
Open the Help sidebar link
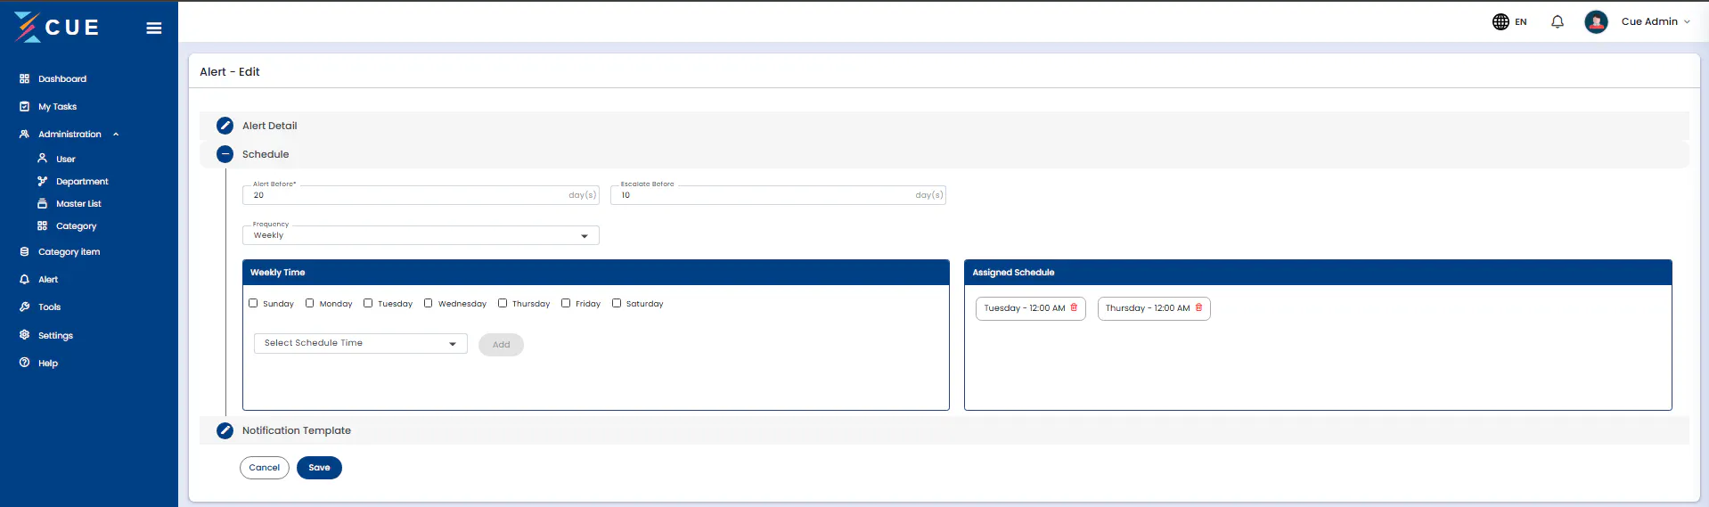pos(48,364)
